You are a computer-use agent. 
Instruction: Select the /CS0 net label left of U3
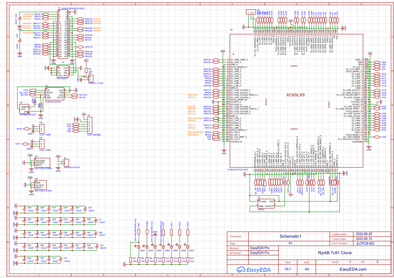point(25,90)
